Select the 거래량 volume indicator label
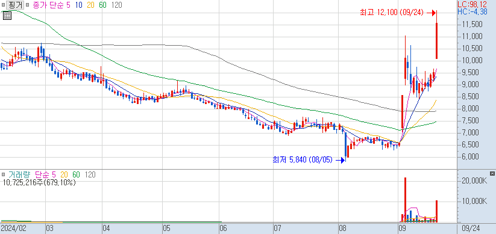The image size is (496, 234). point(19,174)
